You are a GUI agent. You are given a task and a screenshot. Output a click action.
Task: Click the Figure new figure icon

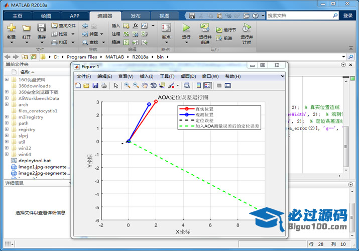[78, 85]
